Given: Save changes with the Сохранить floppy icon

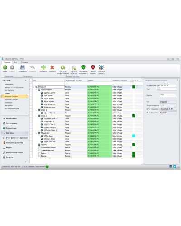Looking at the screenshot, I should click(23, 67).
